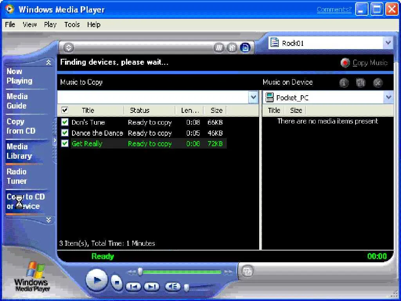Click the 66KB size cell

pyautogui.click(x=215, y=122)
